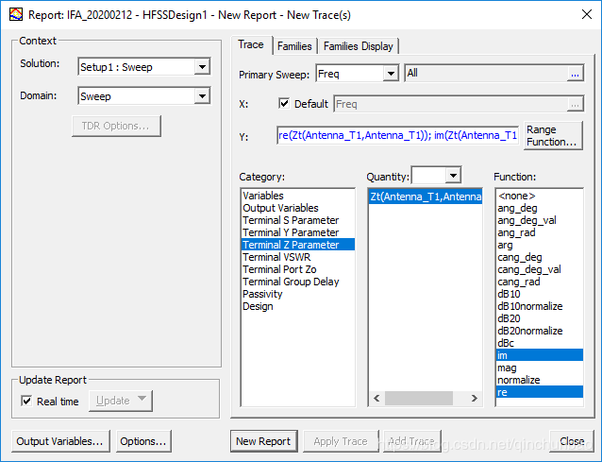The width and height of the screenshot is (602, 462).
Task: Click the Add Trace button
Action: 411,441
